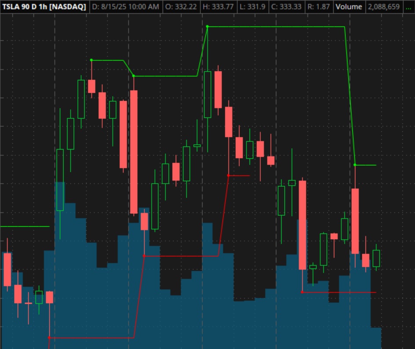Image resolution: width=415 pixels, height=349 pixels.
Task: Click the last green candlestick on the right
Action: (x=376, y=258)
